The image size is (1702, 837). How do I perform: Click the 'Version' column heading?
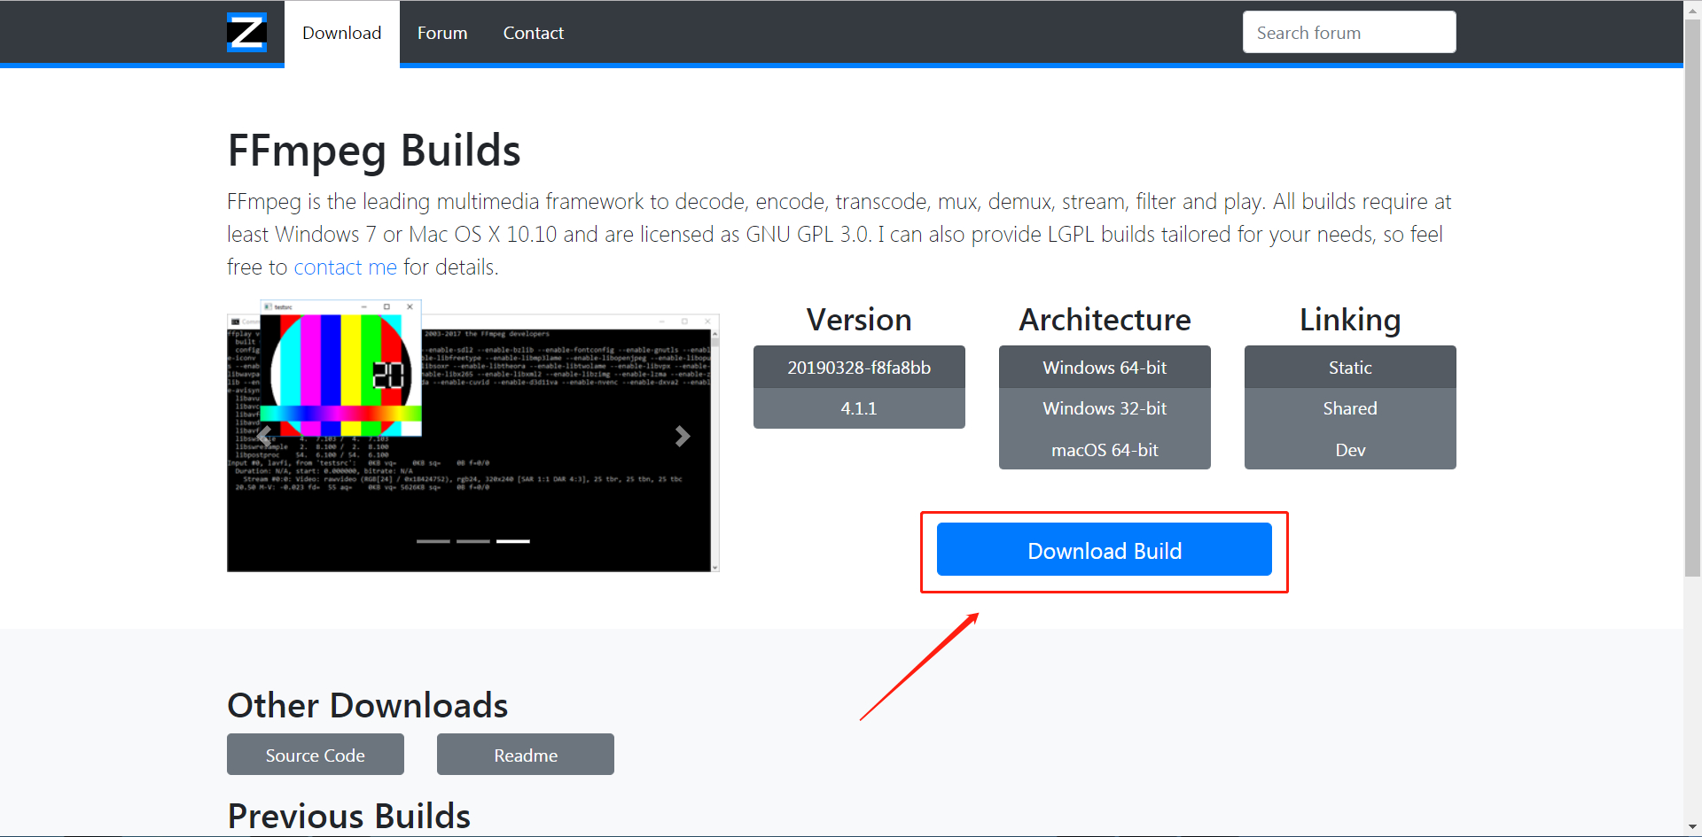click(x=859, y=320)
